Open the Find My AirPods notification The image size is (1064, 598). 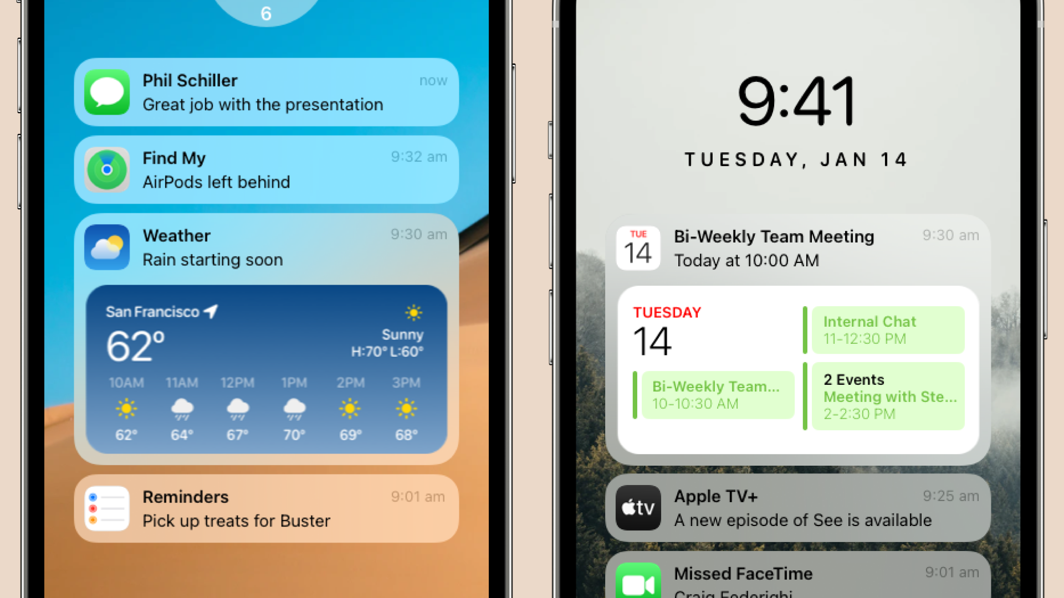click(x=271, y=169)
